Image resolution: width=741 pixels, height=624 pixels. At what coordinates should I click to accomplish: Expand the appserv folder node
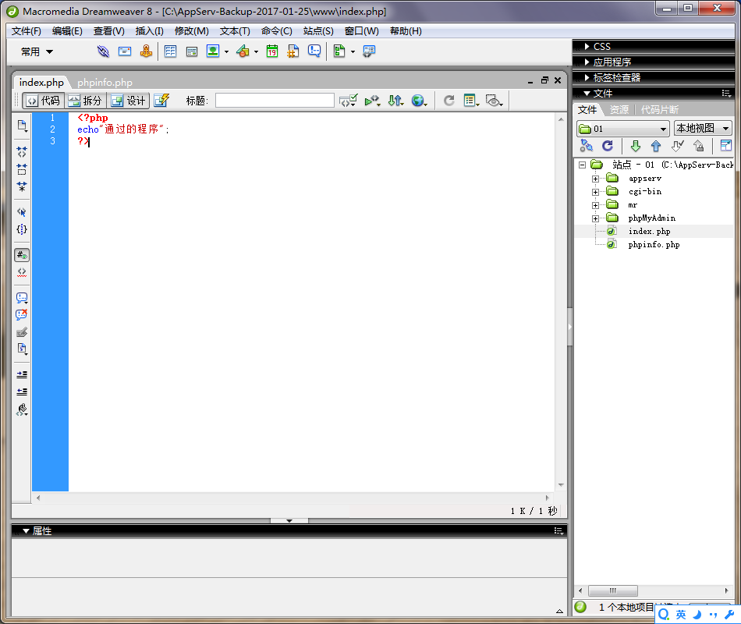tap(595, 179)
